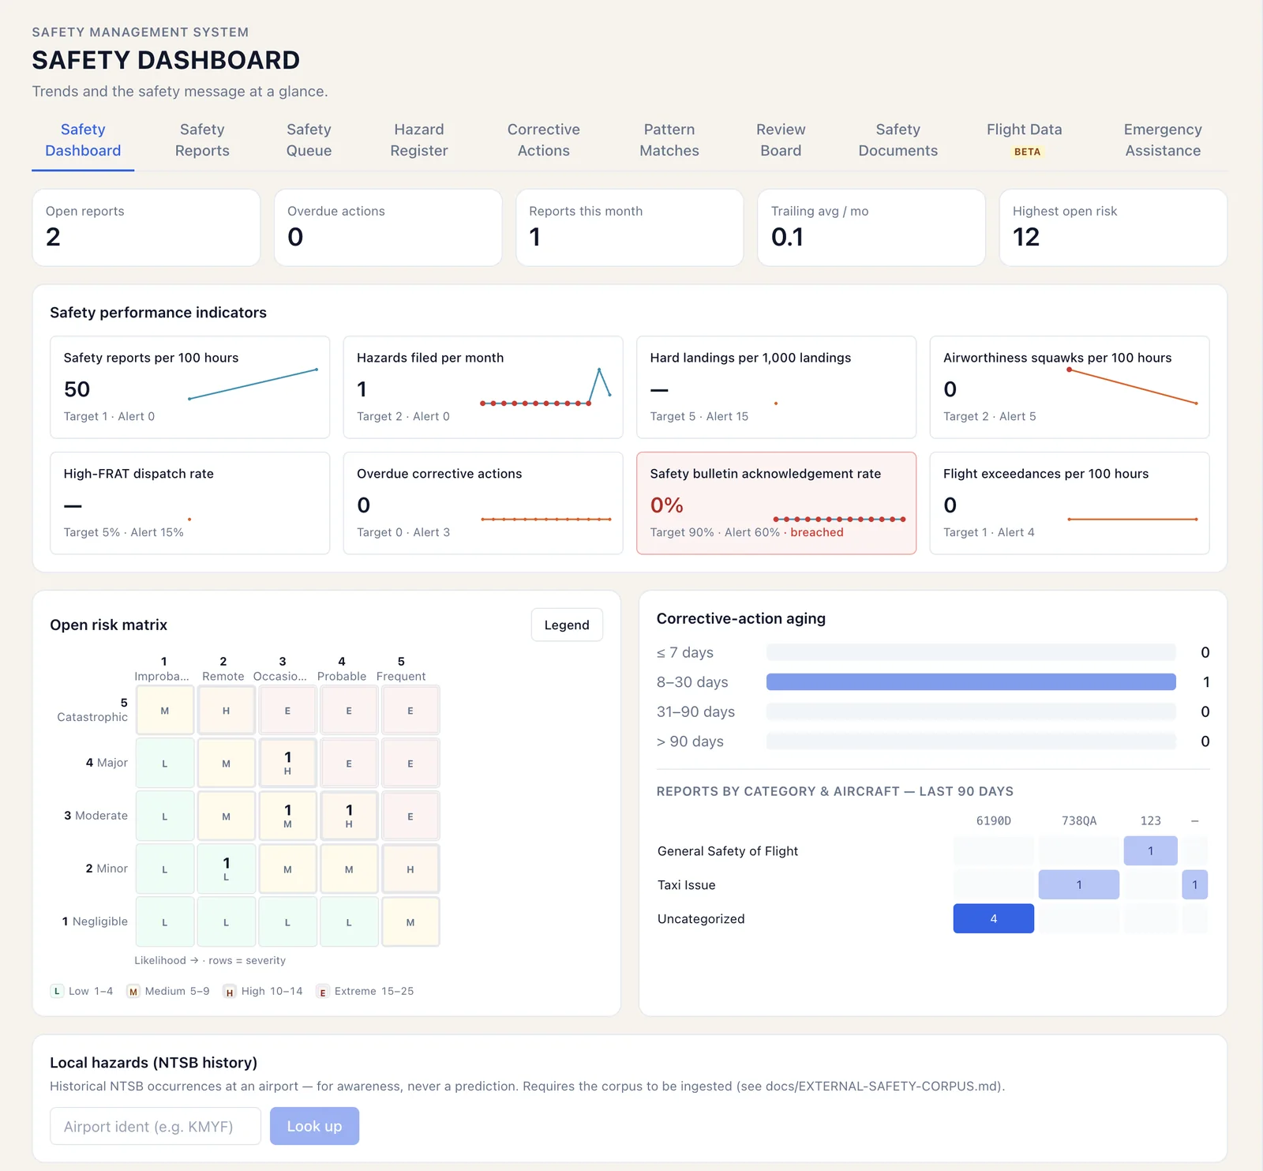The image size is (1263, 1171).
Task: Switch to the Hazard Register tab
Action: (419, 140)
